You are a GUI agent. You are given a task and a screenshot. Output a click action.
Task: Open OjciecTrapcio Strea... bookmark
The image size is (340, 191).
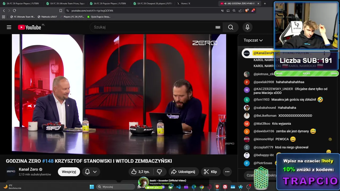pos(99,17)
